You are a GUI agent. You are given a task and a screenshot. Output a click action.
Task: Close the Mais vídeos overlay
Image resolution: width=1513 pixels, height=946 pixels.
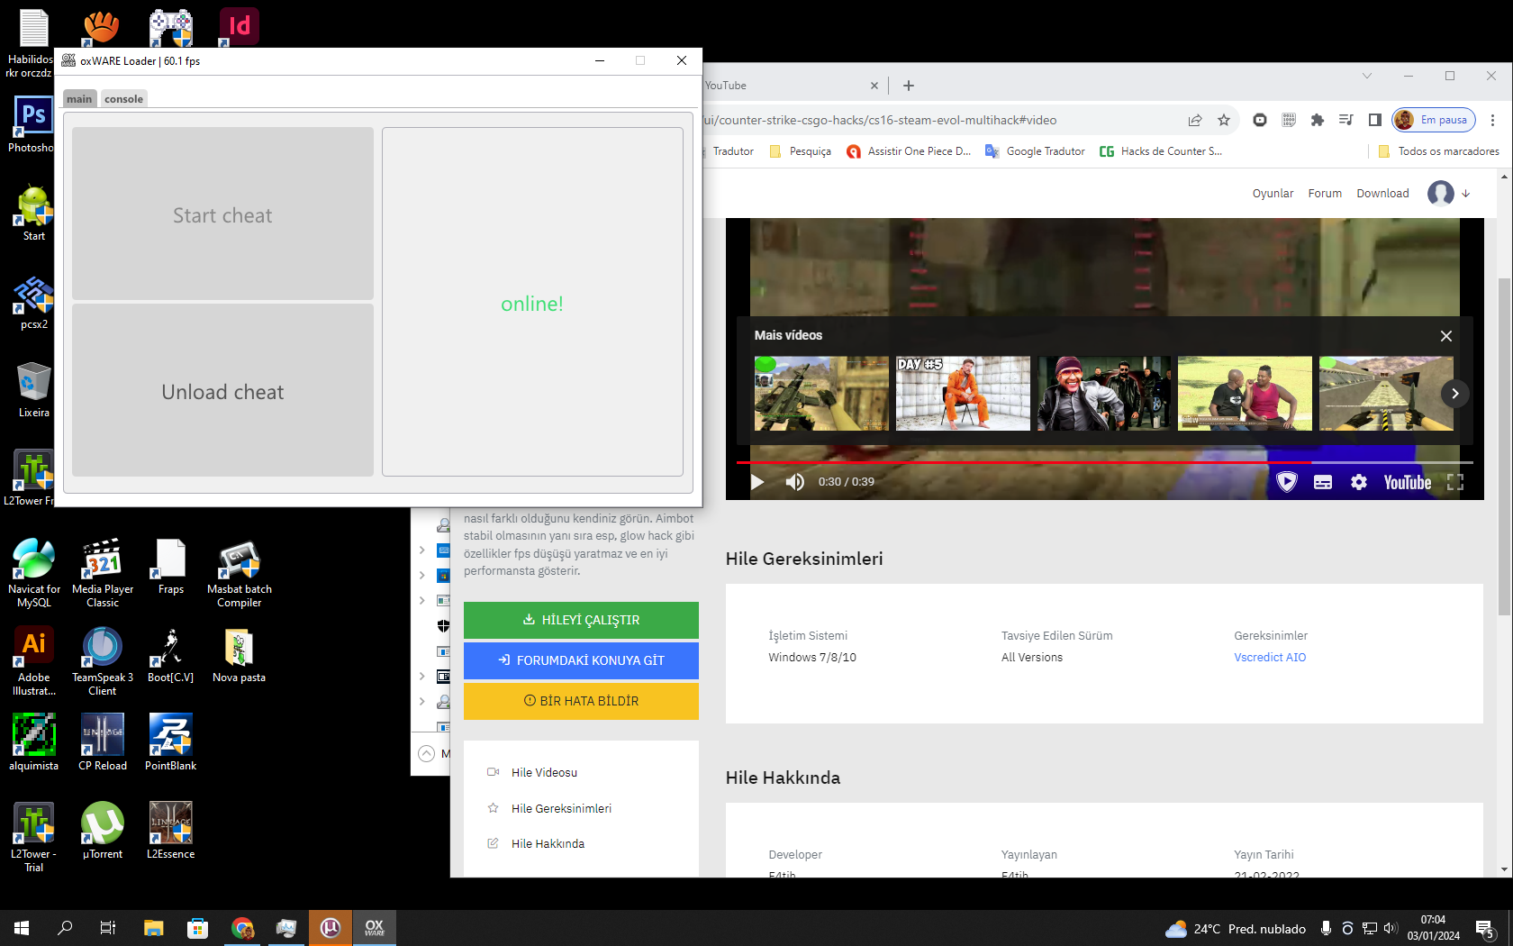point(1446,336)
